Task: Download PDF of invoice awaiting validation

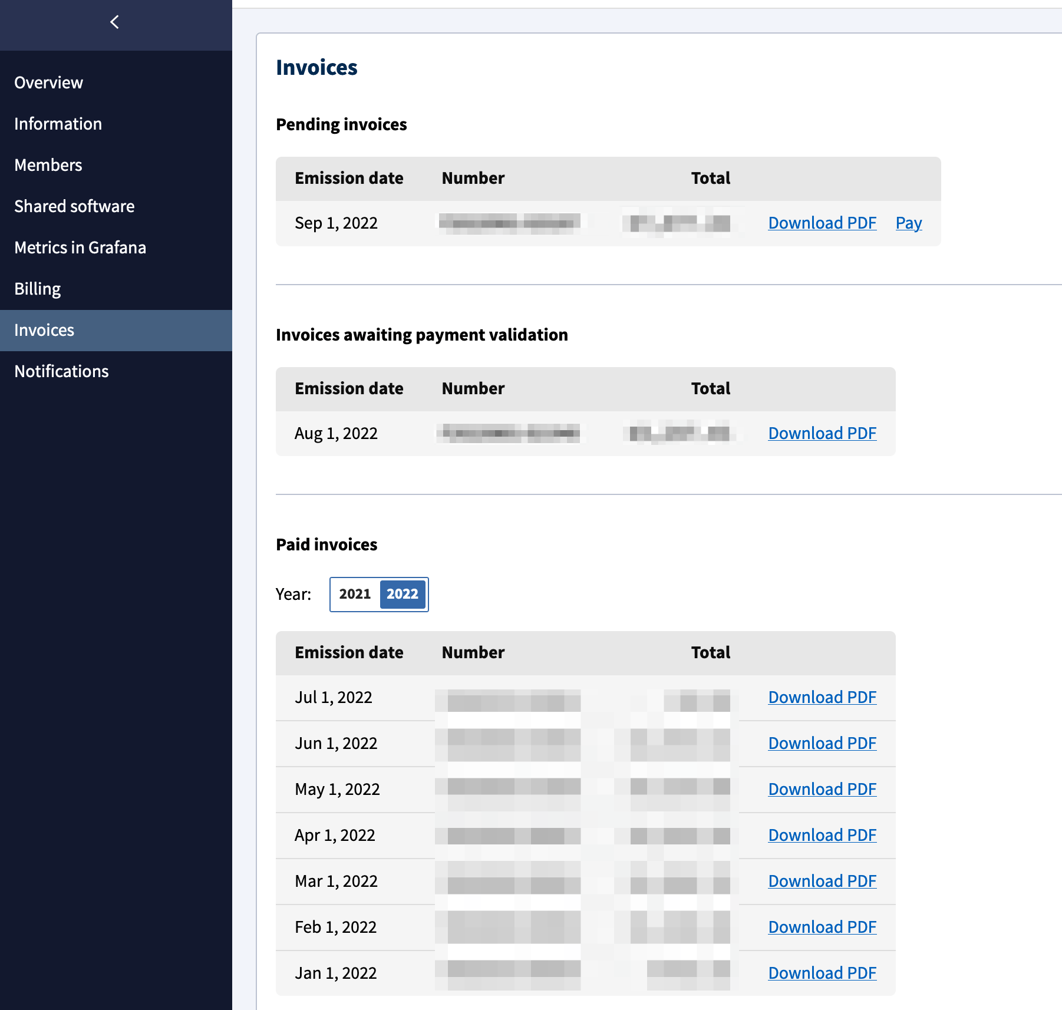Action: pyautogui.click(x=822, y=433)
